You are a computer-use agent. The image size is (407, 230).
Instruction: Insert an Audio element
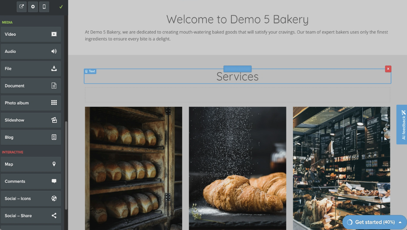tap(31, 51)
